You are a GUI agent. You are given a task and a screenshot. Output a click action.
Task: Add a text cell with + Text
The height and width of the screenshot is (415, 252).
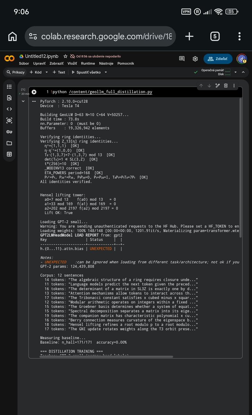pos(59,72)
